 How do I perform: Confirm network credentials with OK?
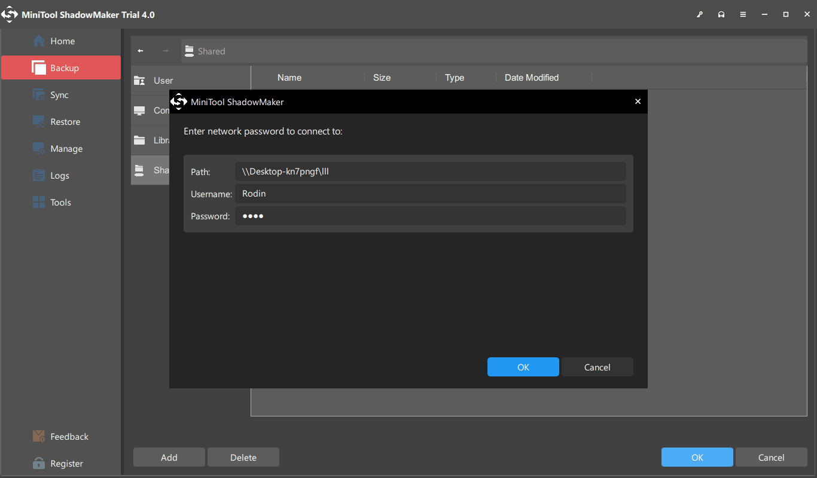pyautogui.click(x=523, y=366)
